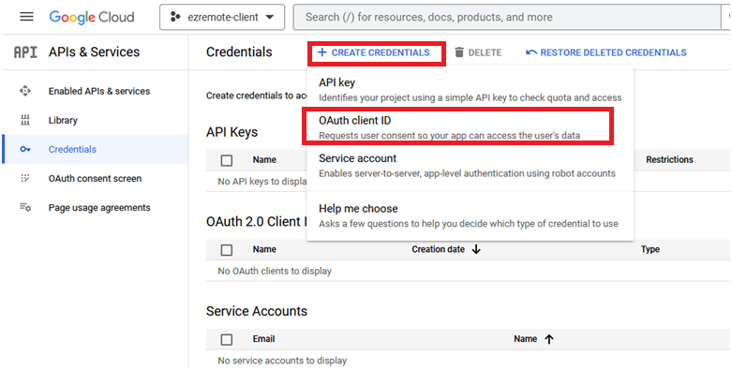This screenshot has height=370, width=732.
Task: Open the ezremote-client project selector
Action: [x=222, y=17]
